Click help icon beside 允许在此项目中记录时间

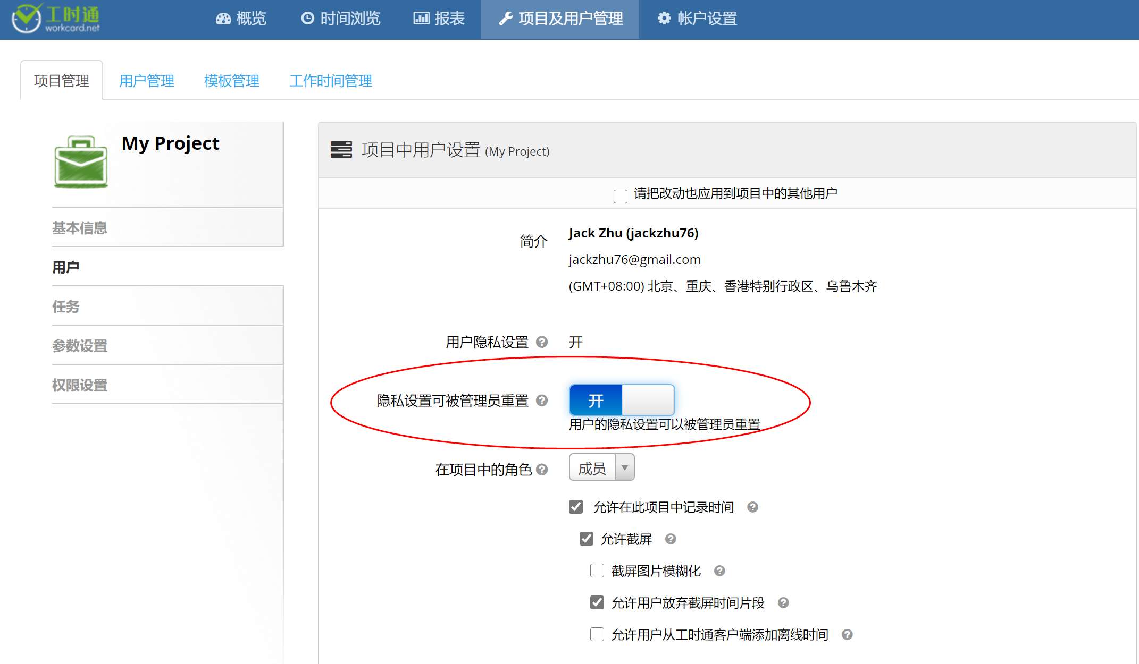click(x=752, y=507)
